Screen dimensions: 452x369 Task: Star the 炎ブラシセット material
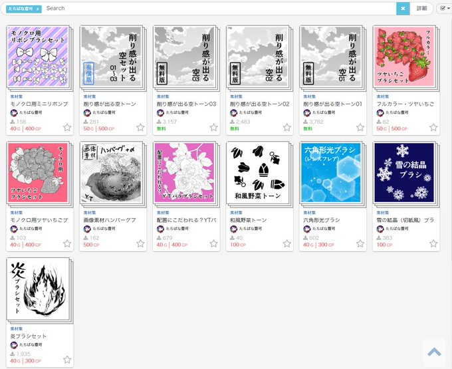tap(67, 360)
